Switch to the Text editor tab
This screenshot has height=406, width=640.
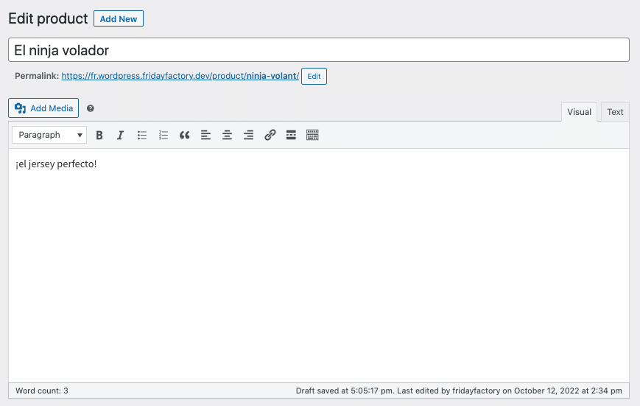click(x=615, y=112)
